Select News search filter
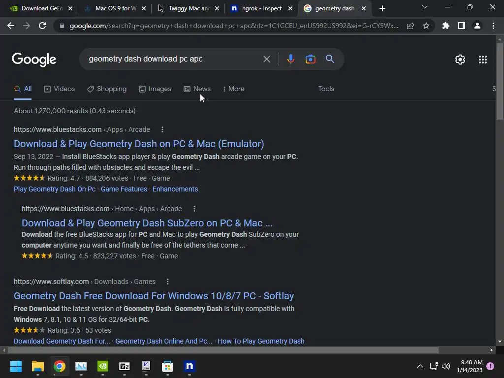Image resolution: width=504 pixels, height=378 pixels. point(197,89)
